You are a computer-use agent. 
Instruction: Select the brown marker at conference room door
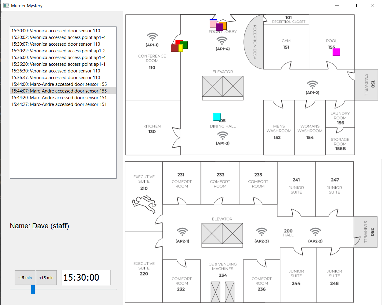(x=174, y=48)
